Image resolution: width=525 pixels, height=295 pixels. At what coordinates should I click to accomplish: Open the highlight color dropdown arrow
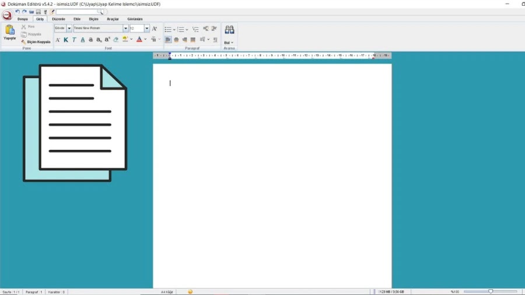131,40
